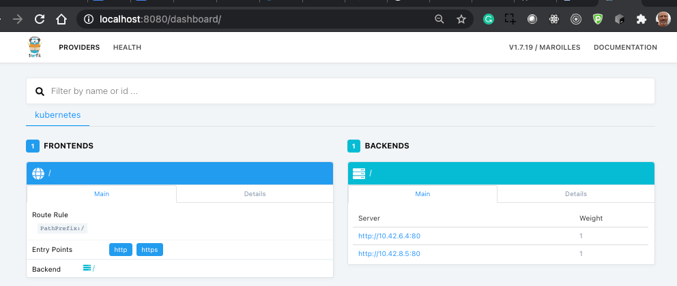Click the Entry Points label
Image resolution: width=677 pixels, height=286 pixels.
53,250
